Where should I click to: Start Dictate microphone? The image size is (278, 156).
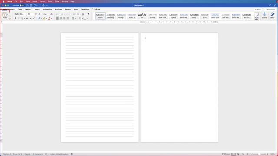[x=265, y=16]
